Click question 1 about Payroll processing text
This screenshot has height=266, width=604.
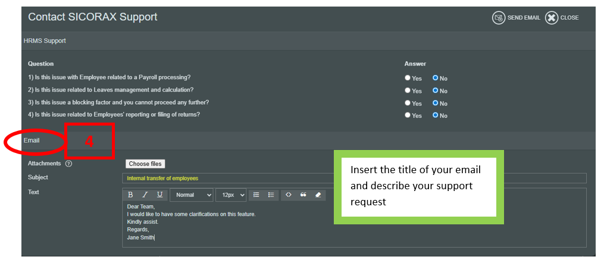click(x=109, y=77)
